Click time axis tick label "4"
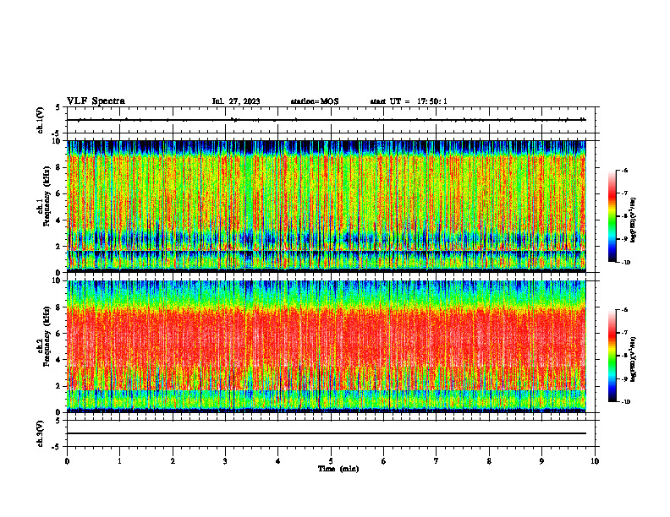Image resolution: width=670 pixels, height=517 pixels. [278, 461]
